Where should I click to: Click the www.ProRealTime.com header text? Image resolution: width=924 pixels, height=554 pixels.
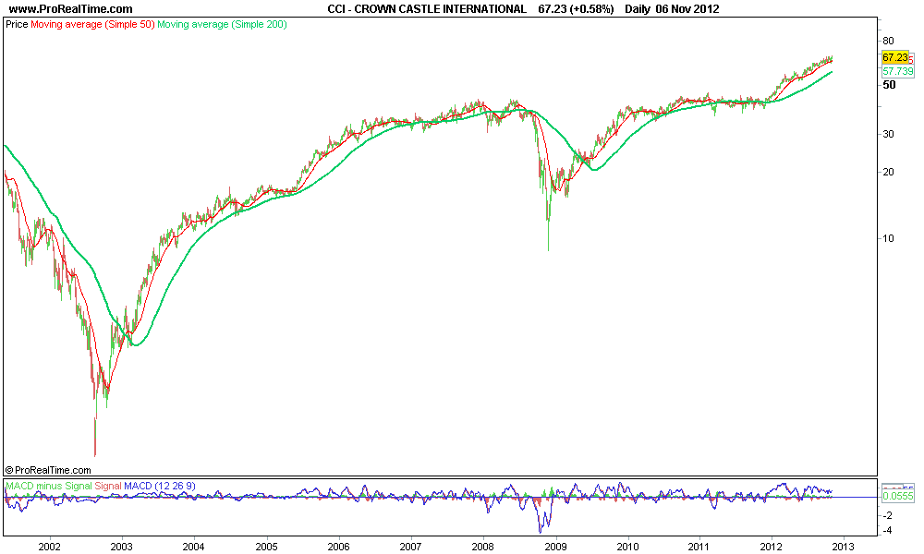point(71,9)
